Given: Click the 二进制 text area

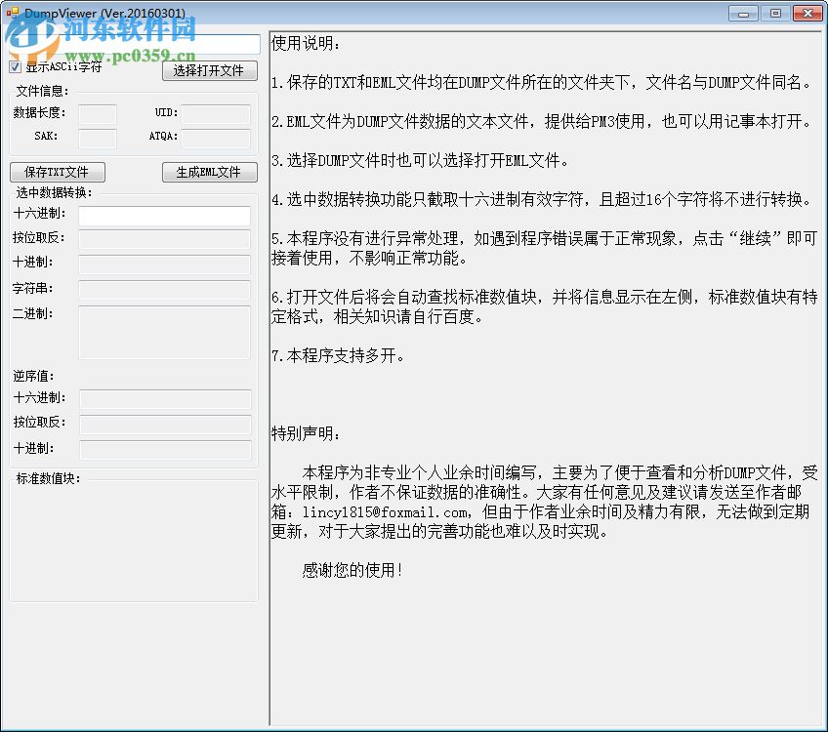Looking at the screenshot, I should point(164,332).
